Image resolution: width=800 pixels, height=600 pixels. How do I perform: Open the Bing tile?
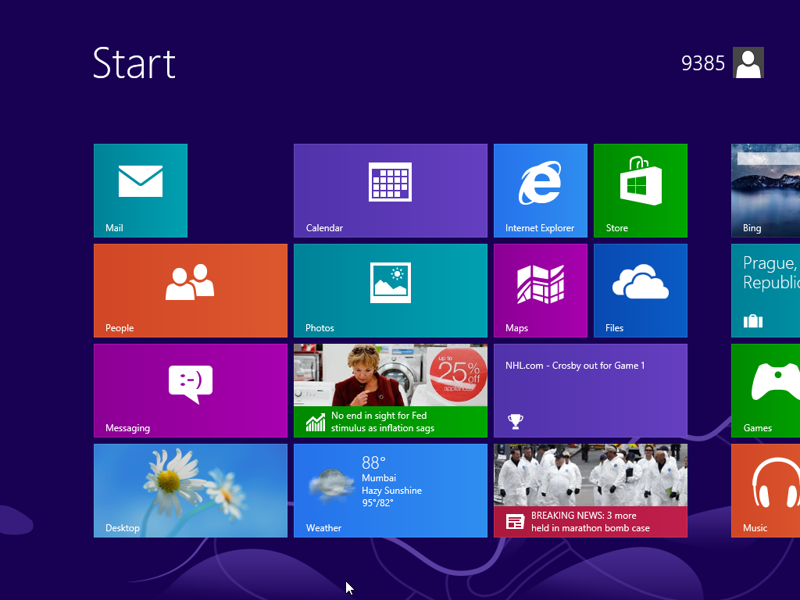tap(766, 191)
